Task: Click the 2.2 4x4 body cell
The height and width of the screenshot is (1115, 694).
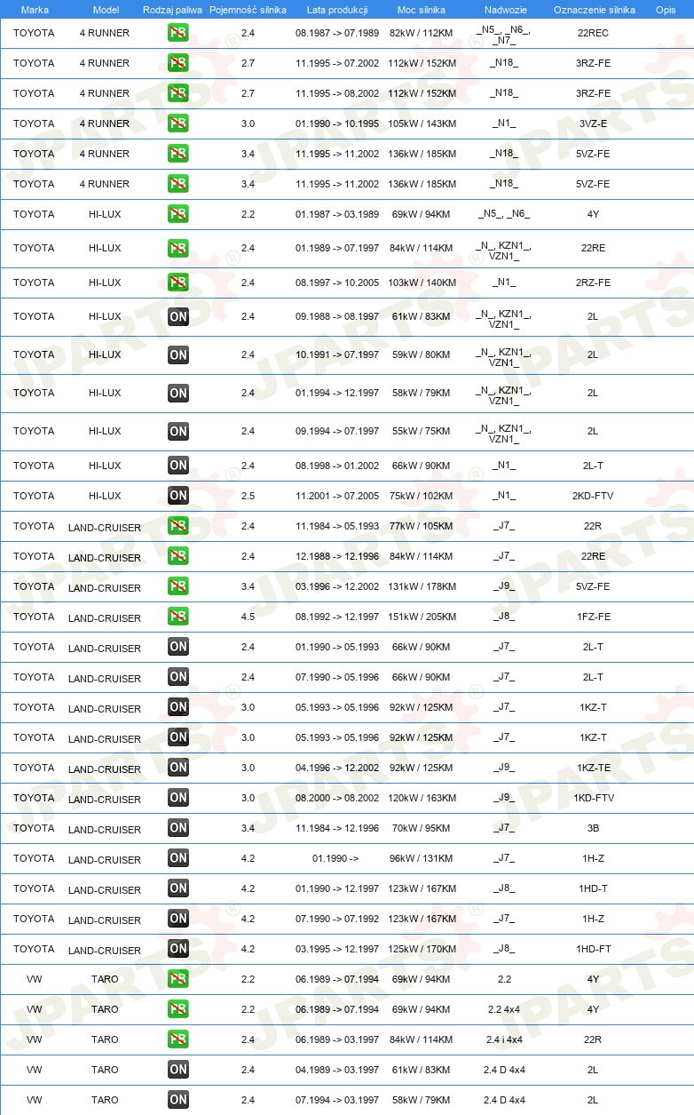Action: point(504,1009)
